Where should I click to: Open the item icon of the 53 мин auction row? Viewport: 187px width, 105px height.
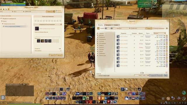tap(118, 44)
